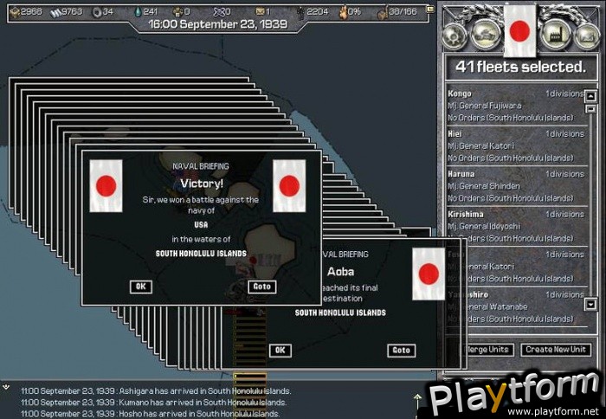This screenshot has width=606, height=419.
Task: Open the production factory round button
Action: click(556, 35)
